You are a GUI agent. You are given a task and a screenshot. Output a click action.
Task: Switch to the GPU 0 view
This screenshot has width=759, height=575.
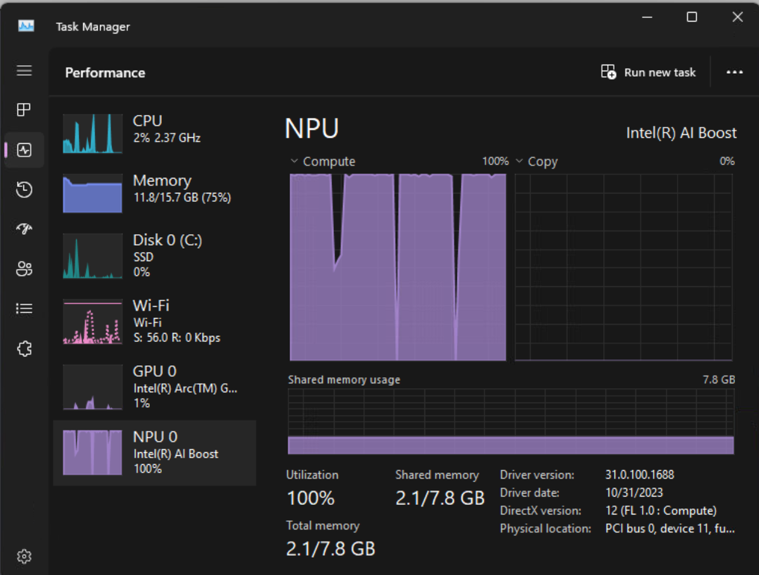point(155,385)
